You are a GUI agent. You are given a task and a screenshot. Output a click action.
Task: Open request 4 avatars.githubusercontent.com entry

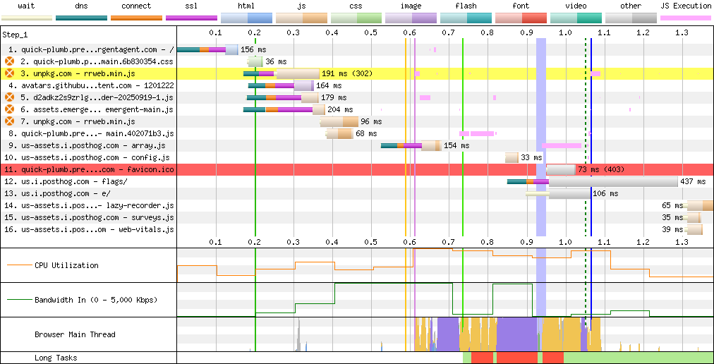coord(91,85)
